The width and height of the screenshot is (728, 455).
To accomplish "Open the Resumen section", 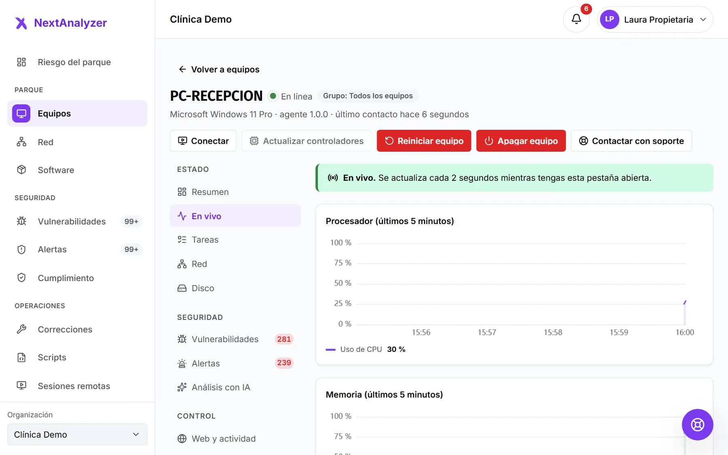I will click(x=235, y=192).
